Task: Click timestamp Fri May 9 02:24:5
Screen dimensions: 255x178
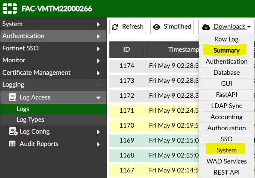Action: (174, 111)
